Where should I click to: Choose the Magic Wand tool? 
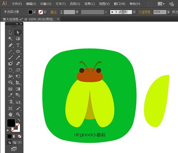point(10,39)
